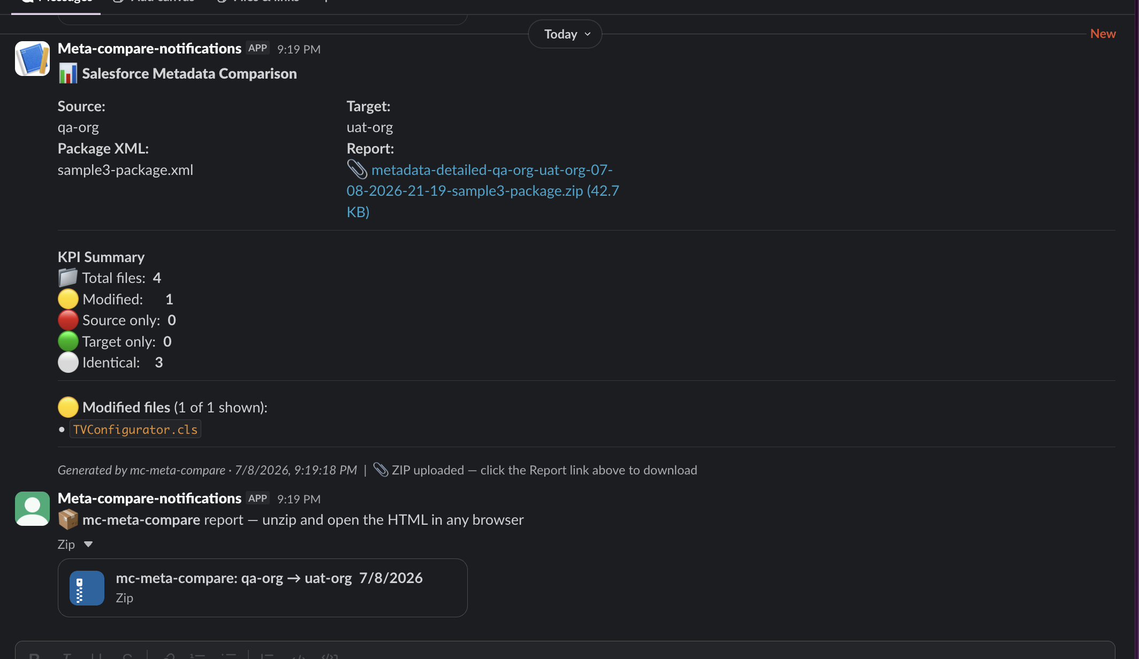This screenshot has width=1139, height=659.
Task: Click the folder emoji next to Total files
Action: tap(68, 278)
